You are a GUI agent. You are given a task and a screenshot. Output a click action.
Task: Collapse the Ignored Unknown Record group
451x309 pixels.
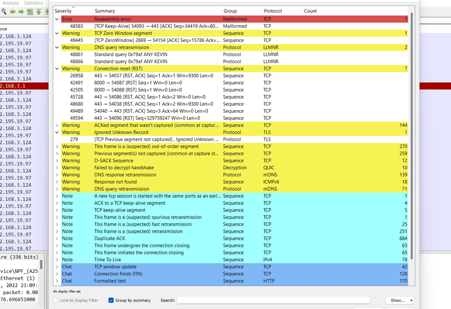tap(57, 133)
